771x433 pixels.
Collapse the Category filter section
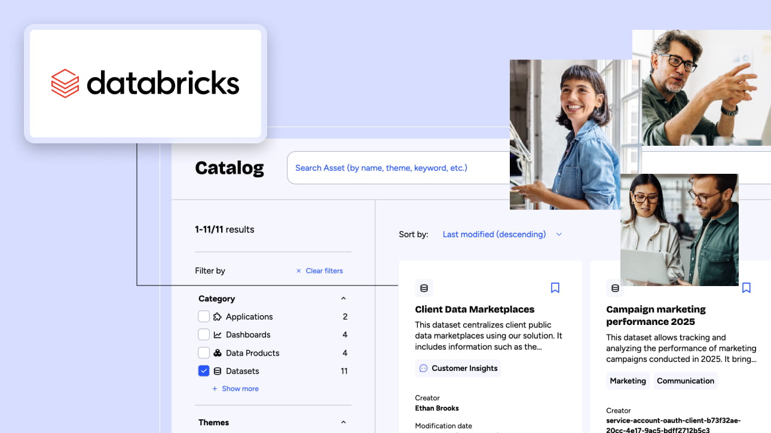[343, 299]
